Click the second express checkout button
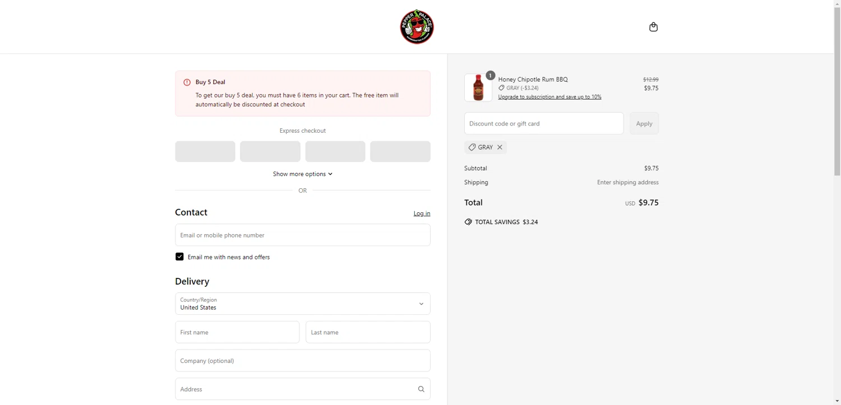Viewport: 841px width, 405px height. (x=270, y=151)
